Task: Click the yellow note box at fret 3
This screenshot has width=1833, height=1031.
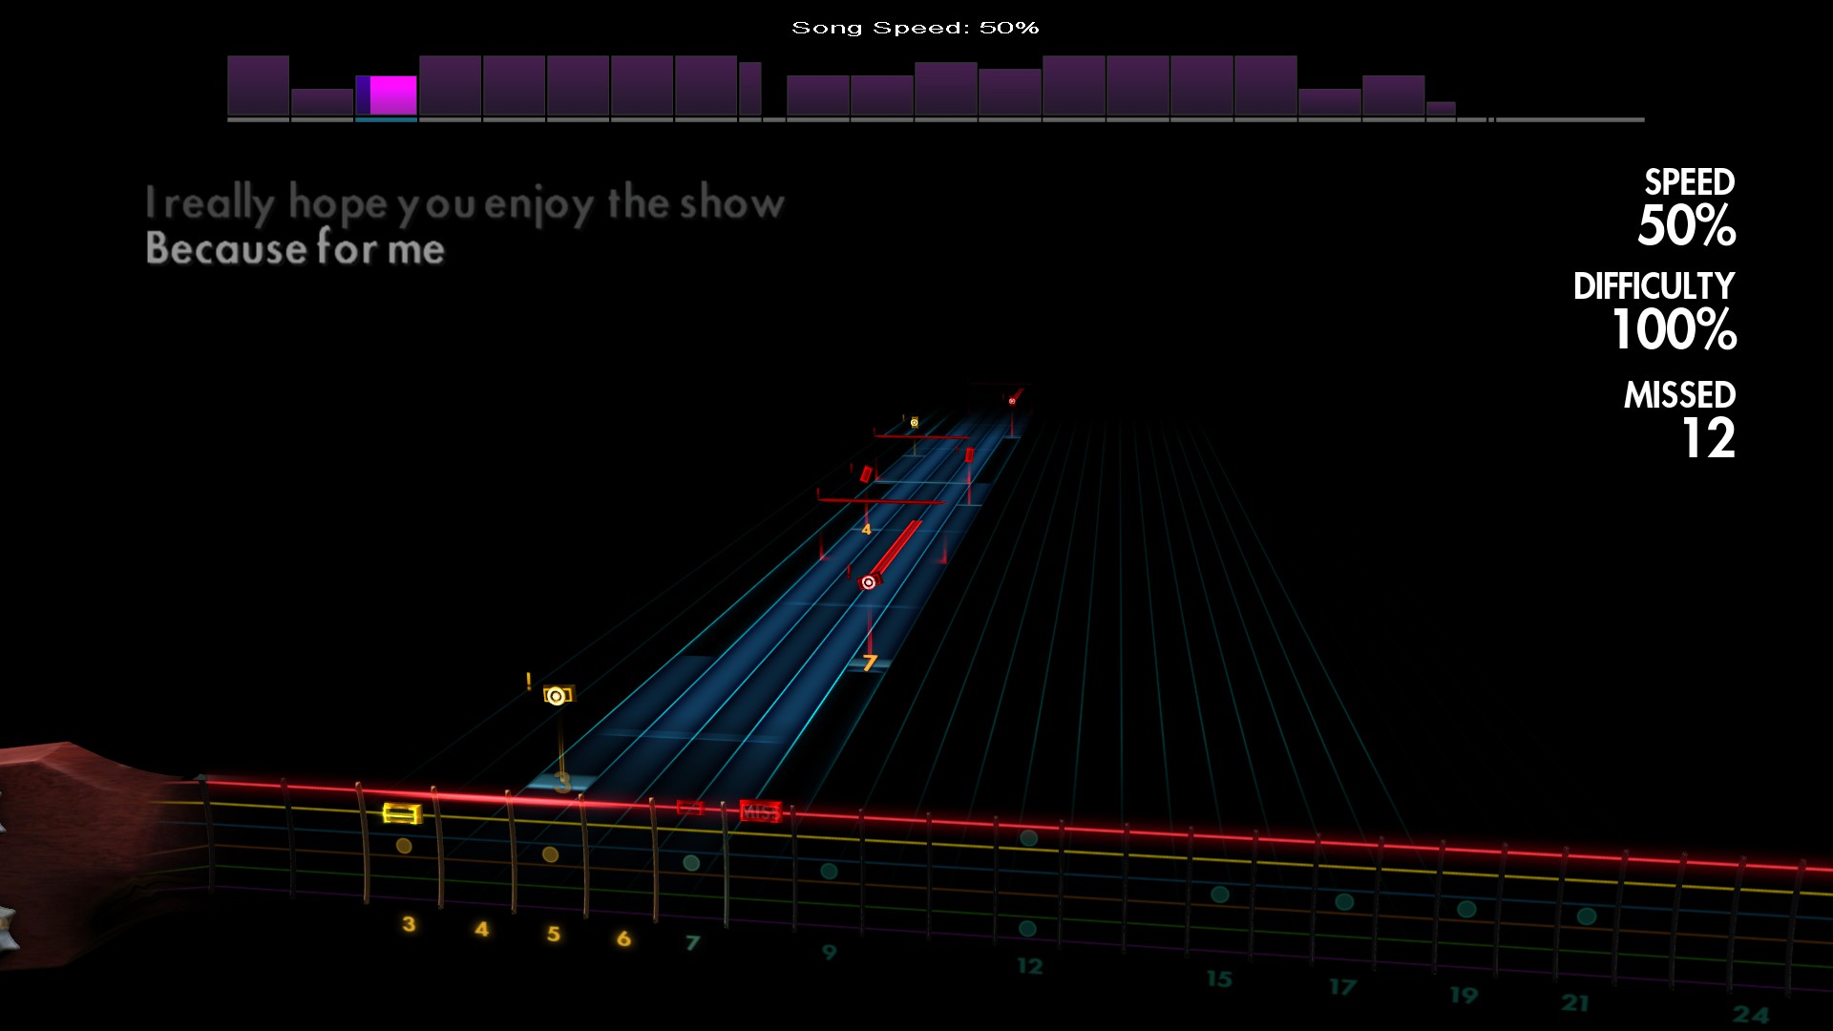Action: tap(402, 812)
